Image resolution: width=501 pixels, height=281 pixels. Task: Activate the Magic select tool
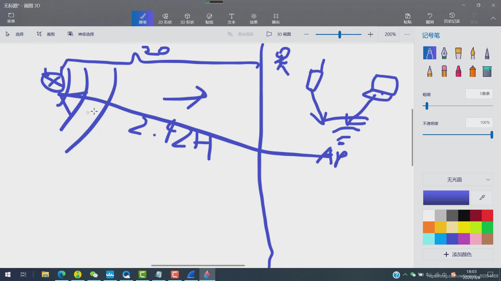pos(81,34)
